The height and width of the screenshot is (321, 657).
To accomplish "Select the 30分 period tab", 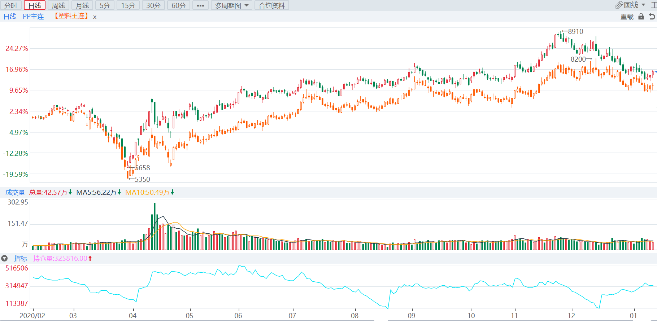I will 153,5.
